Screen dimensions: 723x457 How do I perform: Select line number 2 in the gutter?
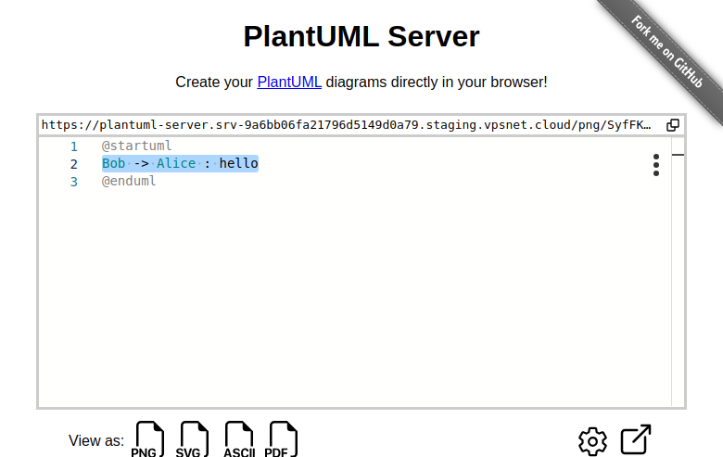pyautogui.click(x=74, y=164)
